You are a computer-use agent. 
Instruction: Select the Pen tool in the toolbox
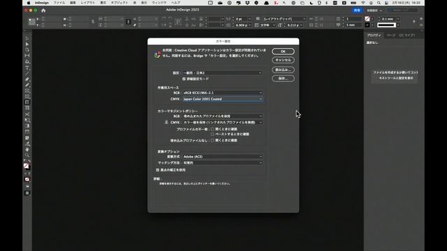pos(27,79)
